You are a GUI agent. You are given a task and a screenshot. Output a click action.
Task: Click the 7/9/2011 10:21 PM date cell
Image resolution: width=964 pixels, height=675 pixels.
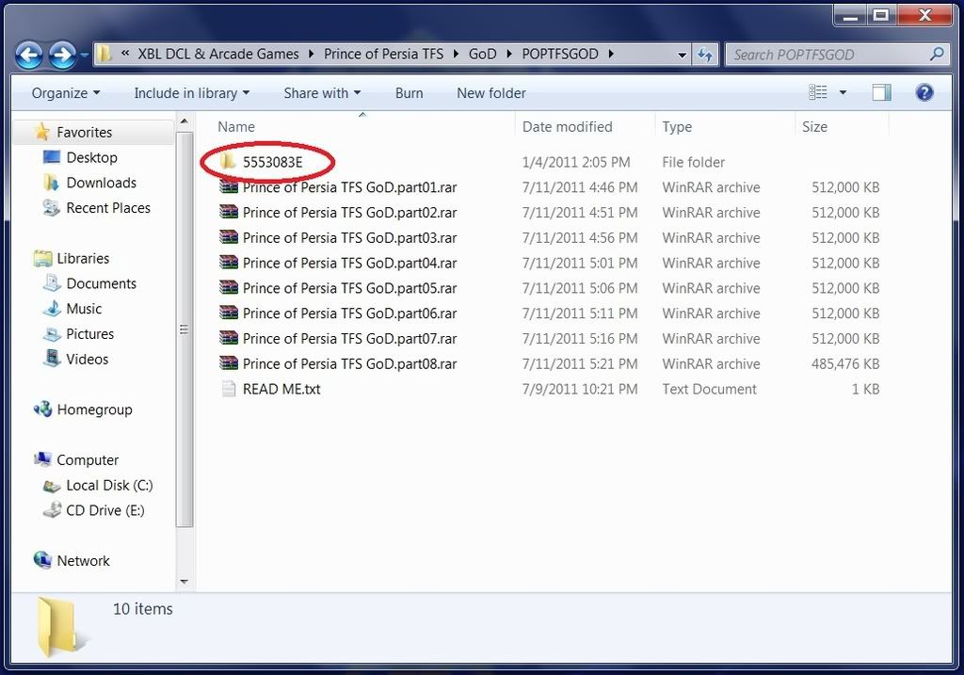[x=580, y=389]
